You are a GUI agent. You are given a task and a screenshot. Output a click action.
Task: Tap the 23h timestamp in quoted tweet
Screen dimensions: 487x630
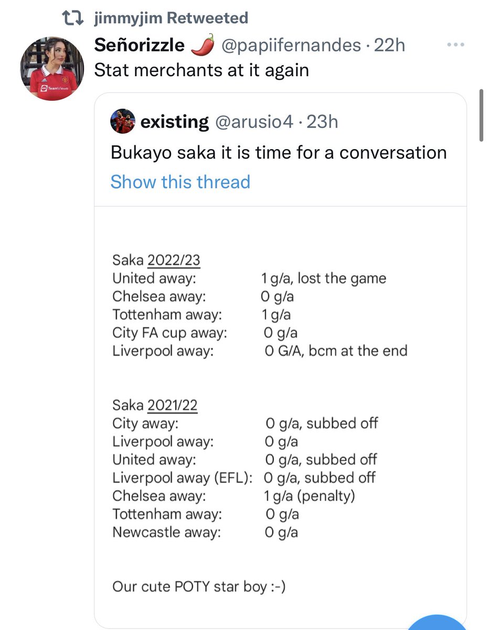tap(322, 122)
